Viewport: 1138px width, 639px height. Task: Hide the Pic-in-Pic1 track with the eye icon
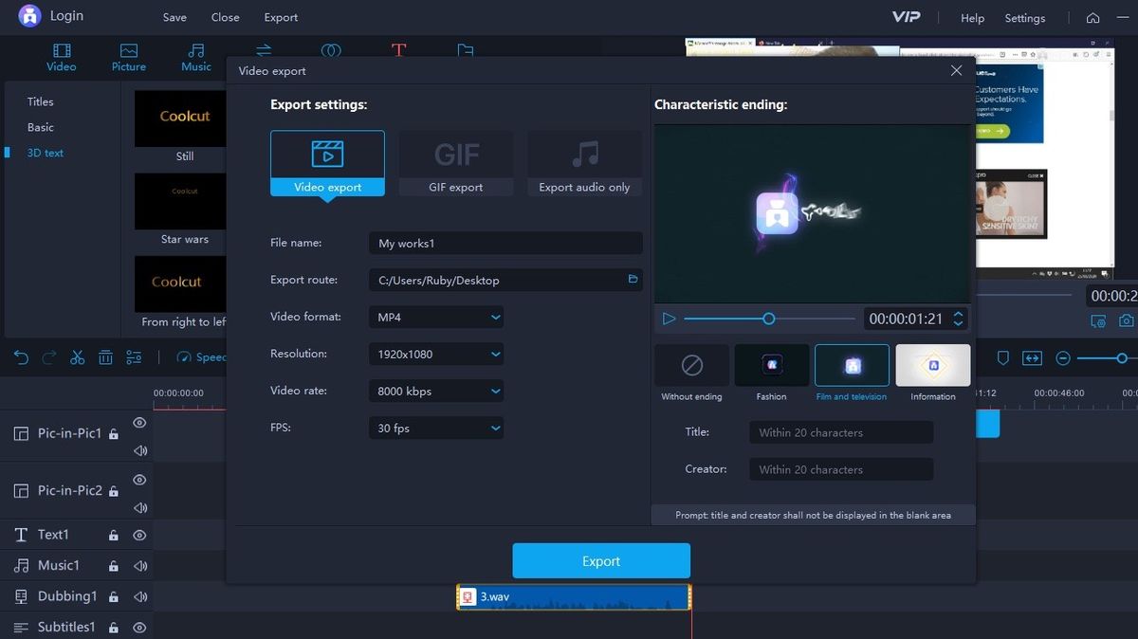tap(139, 424)
